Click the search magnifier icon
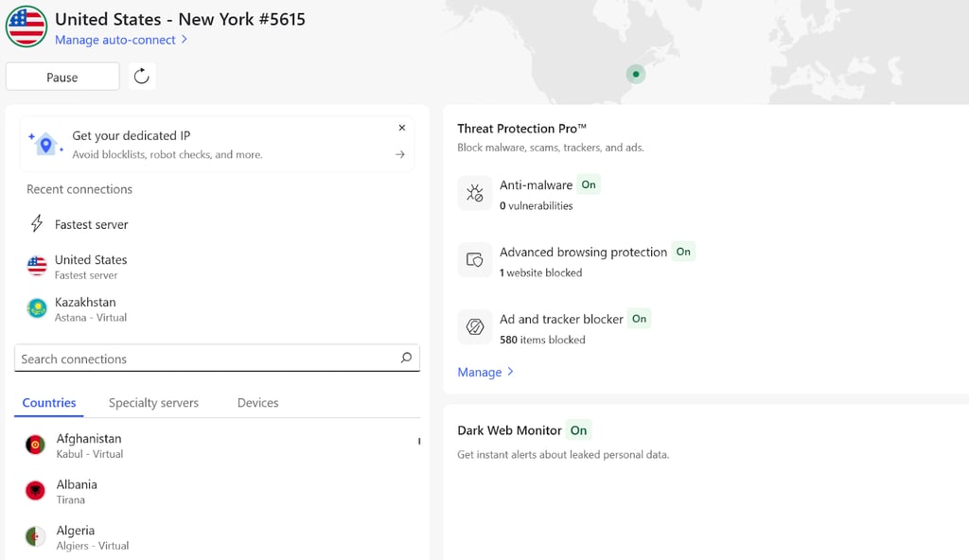This screenshot has height=560, width=969. (406, 358)
